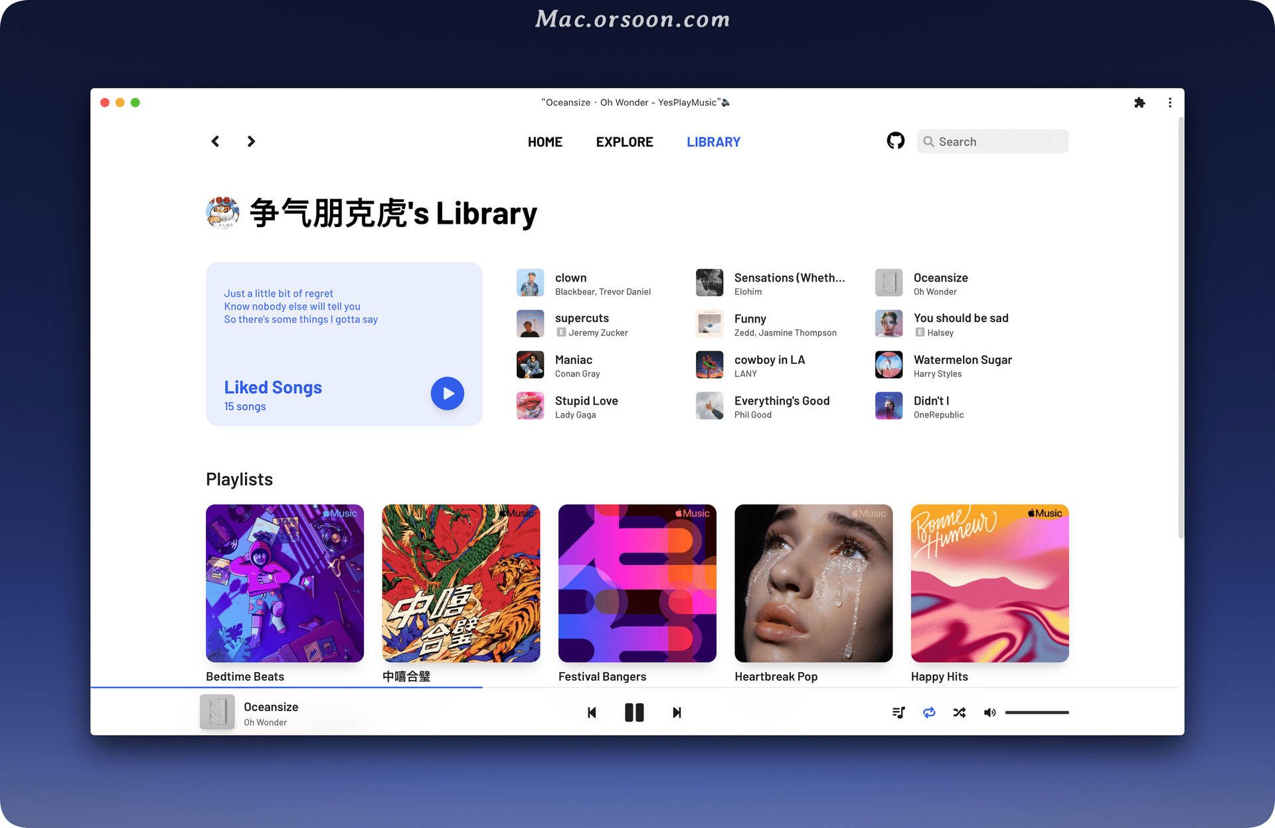Click the overflow menu icon

tap(1170, 102)
